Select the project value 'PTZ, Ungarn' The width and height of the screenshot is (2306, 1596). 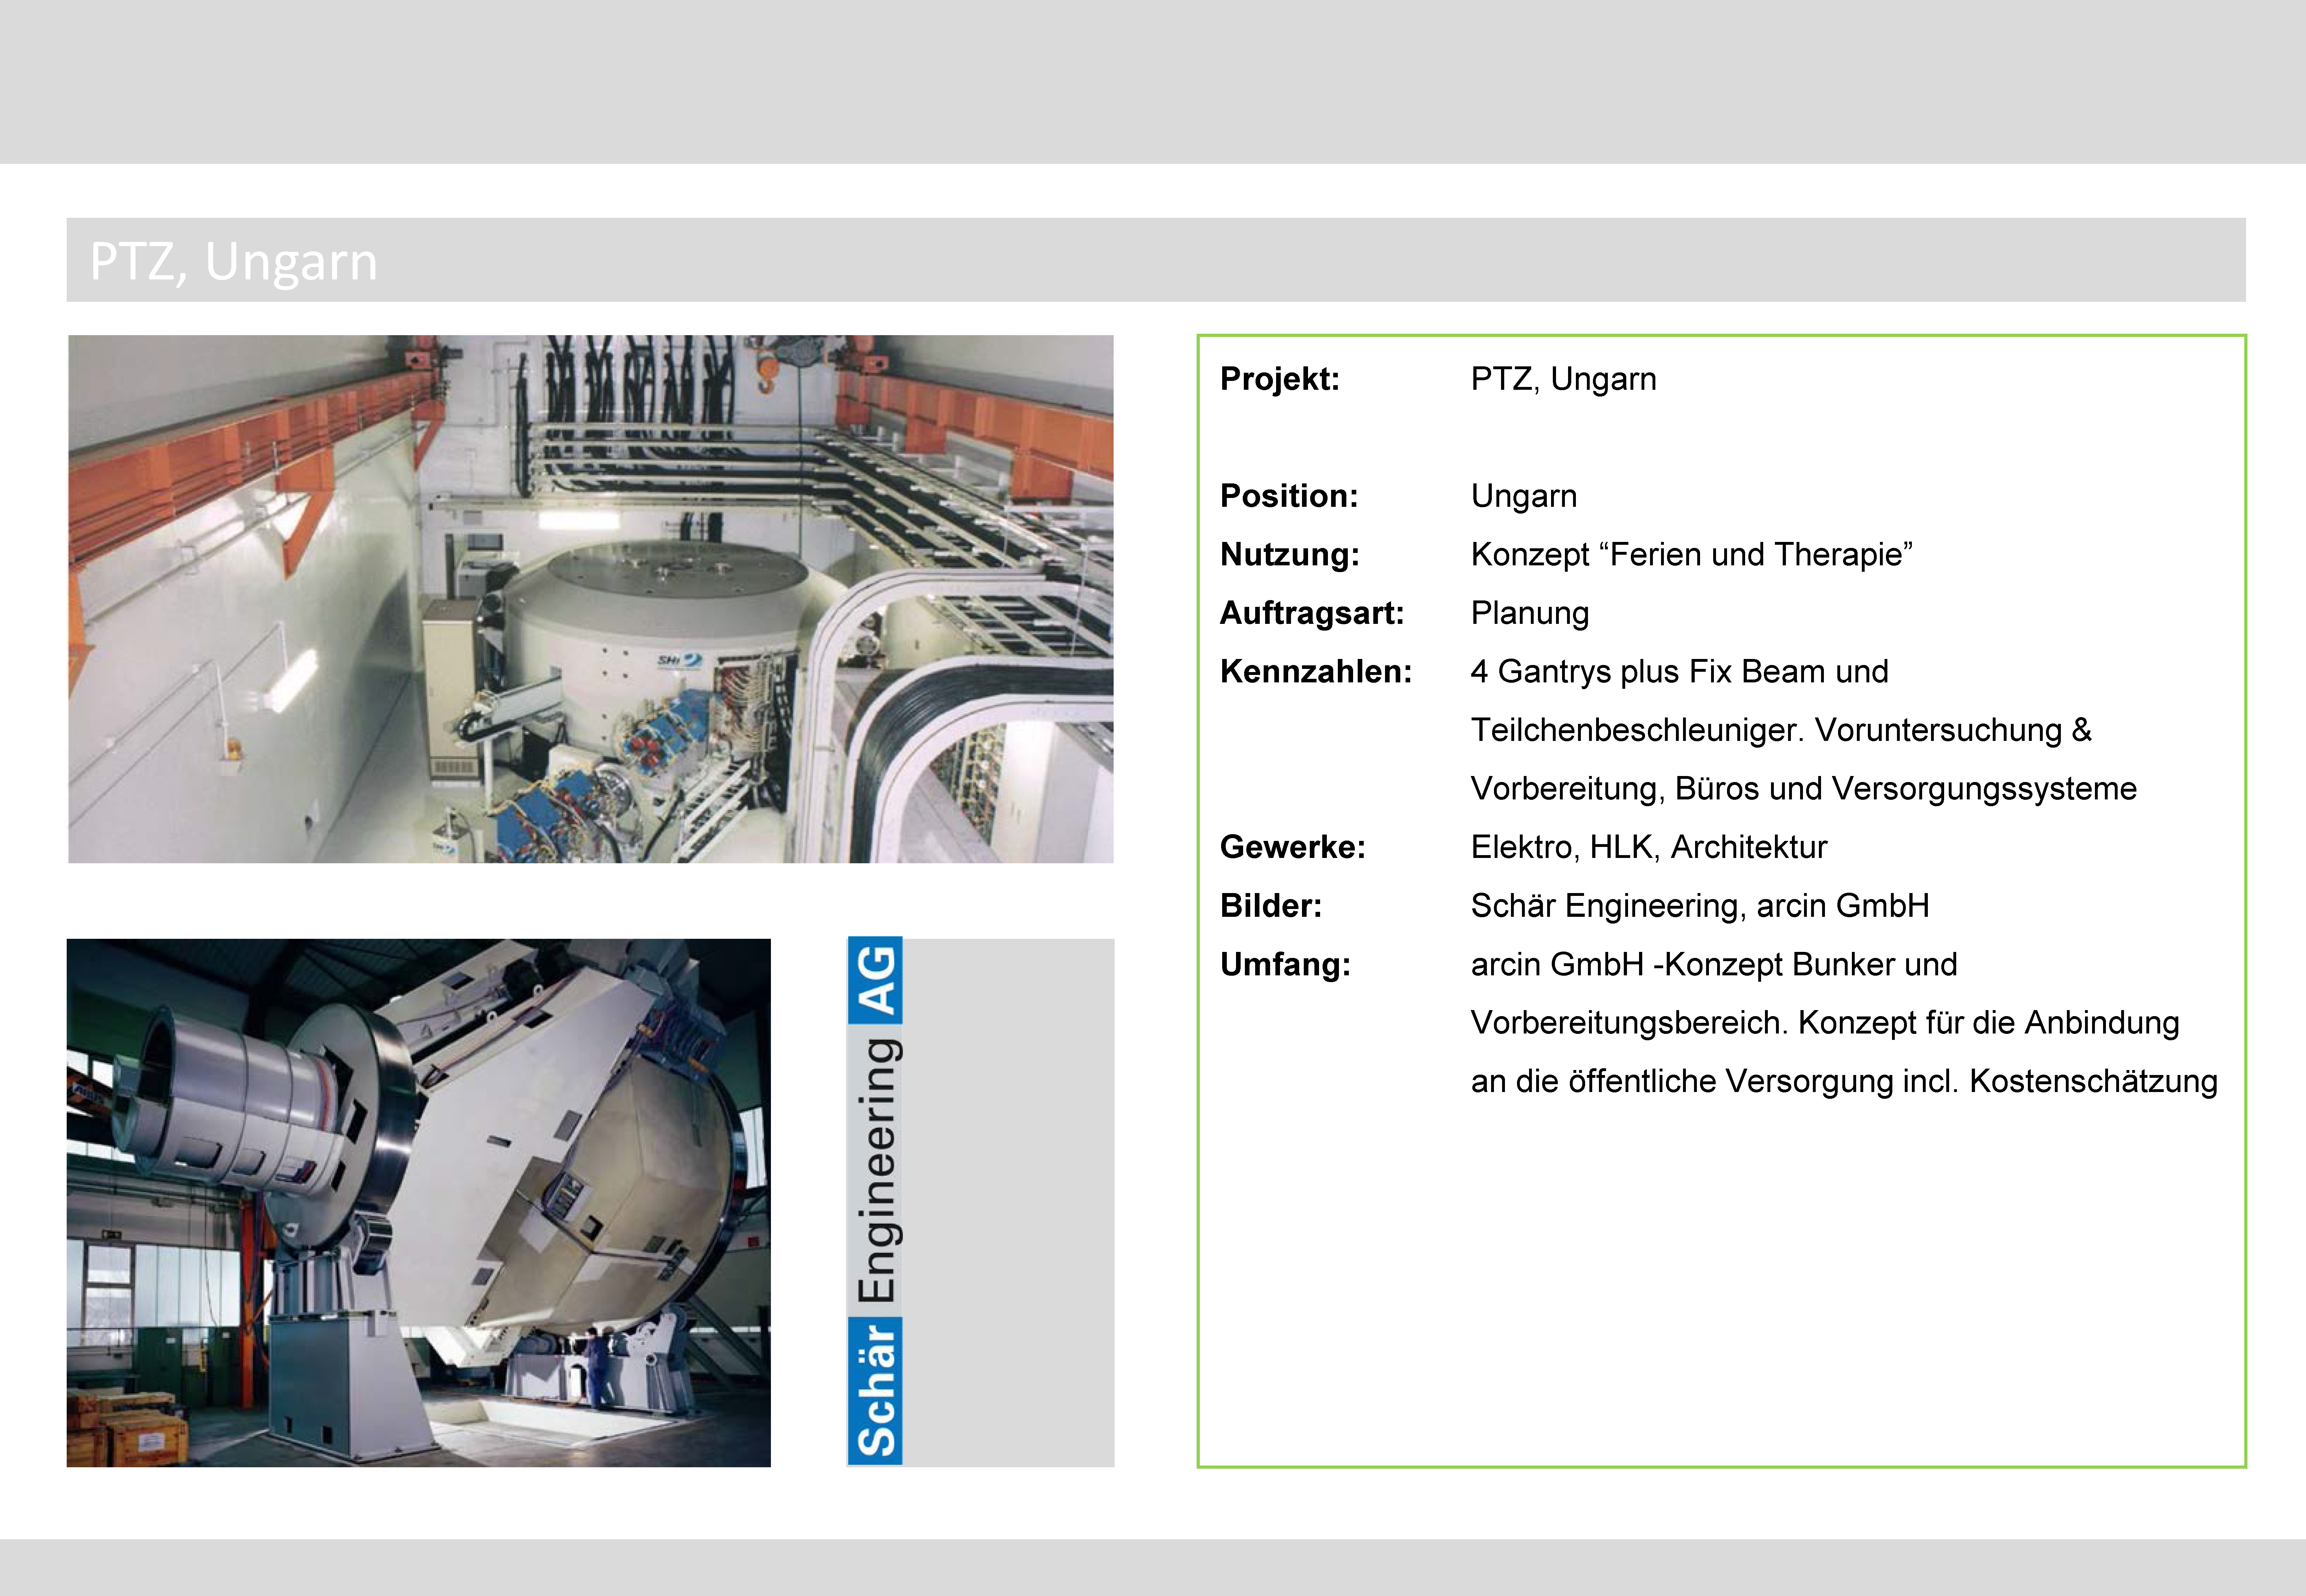pyautogui.click(x=1563, y=380)
